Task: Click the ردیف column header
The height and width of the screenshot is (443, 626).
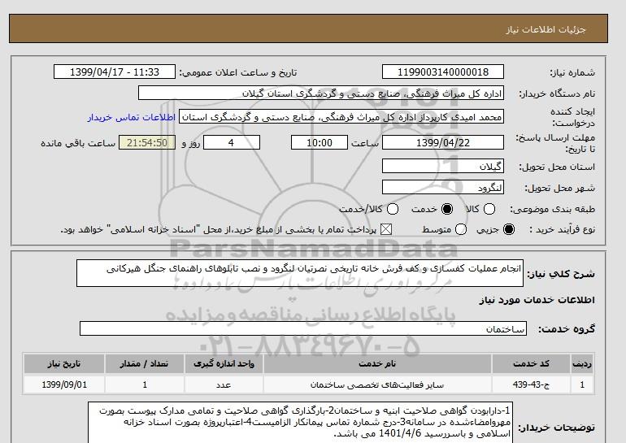Action: tap(582, 363)
